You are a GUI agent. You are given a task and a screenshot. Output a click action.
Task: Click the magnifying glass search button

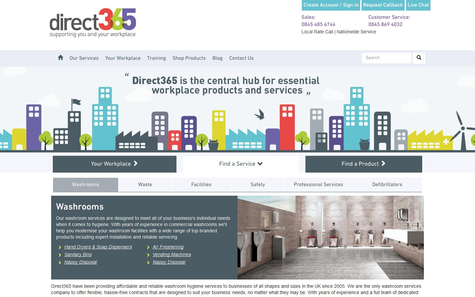click(x=419, y=58)
